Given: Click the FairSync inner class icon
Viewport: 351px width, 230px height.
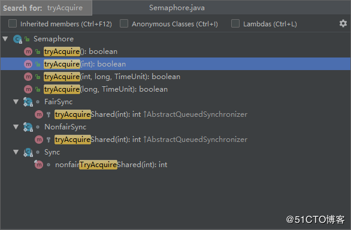Looking at the screenshot, I should [28, 102].
